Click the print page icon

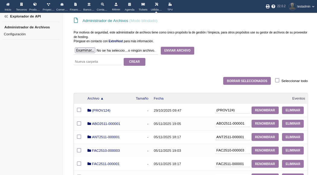click(268, 6)
